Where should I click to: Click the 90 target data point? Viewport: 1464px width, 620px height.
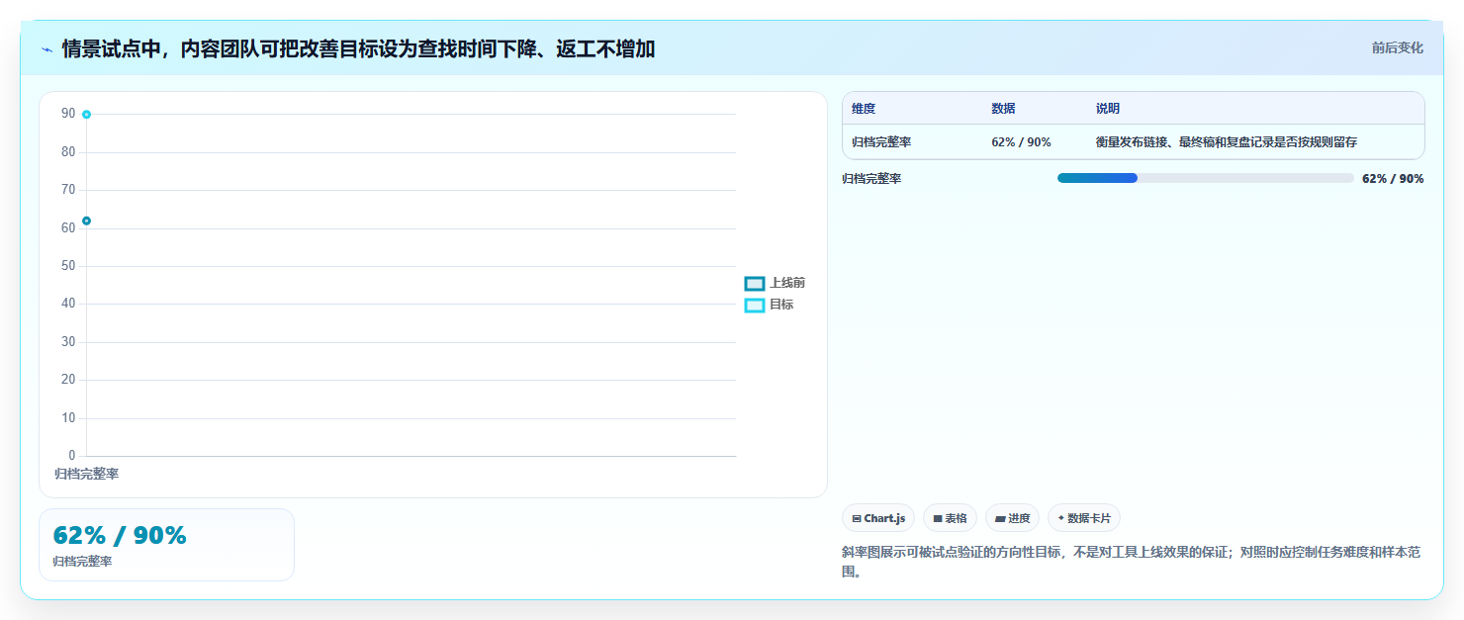coord(87,115)
